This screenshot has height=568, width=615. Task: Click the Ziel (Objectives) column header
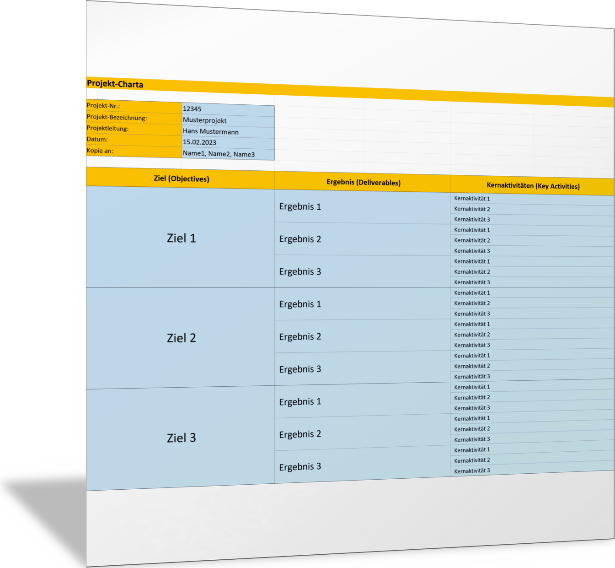click(x=181, y=179)
